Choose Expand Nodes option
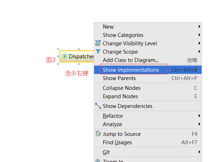The image size is (215, 162). [x=148, y=96]
